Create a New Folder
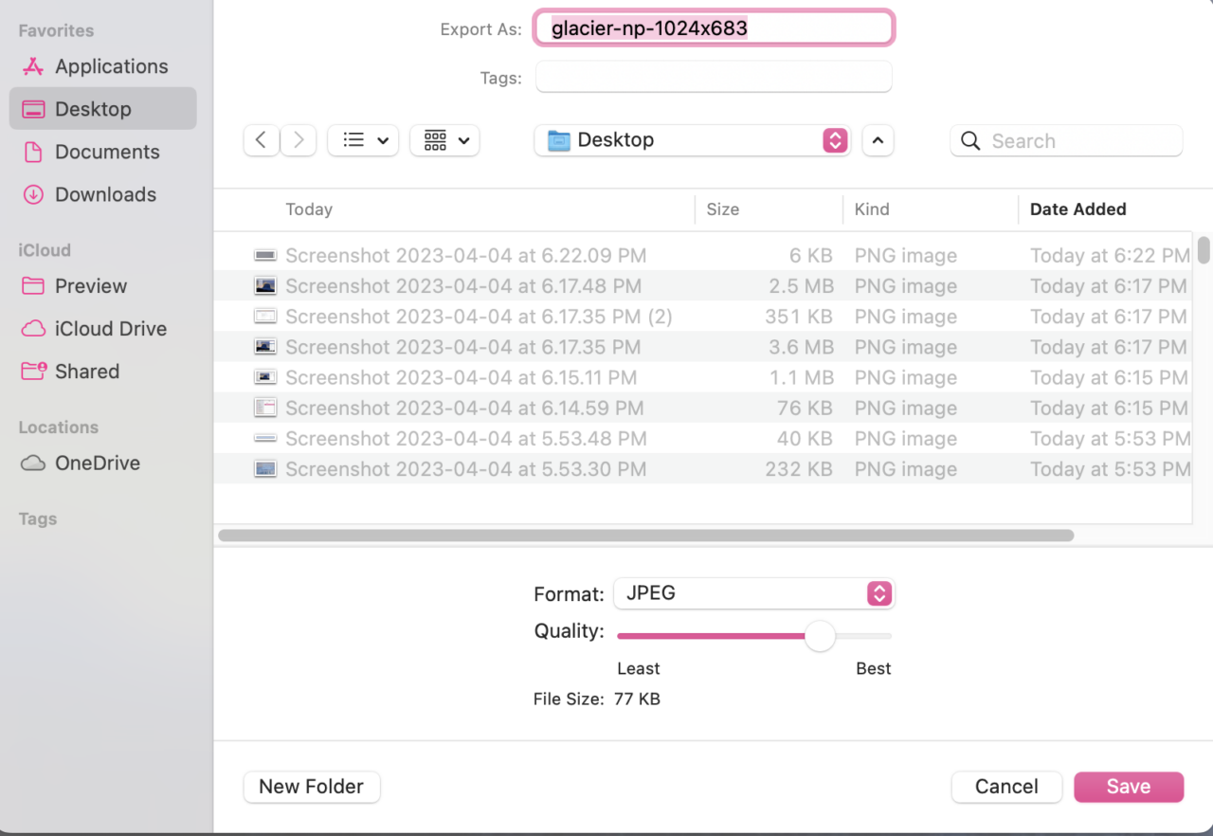The image size is (1213, 836). coord(312,787)
